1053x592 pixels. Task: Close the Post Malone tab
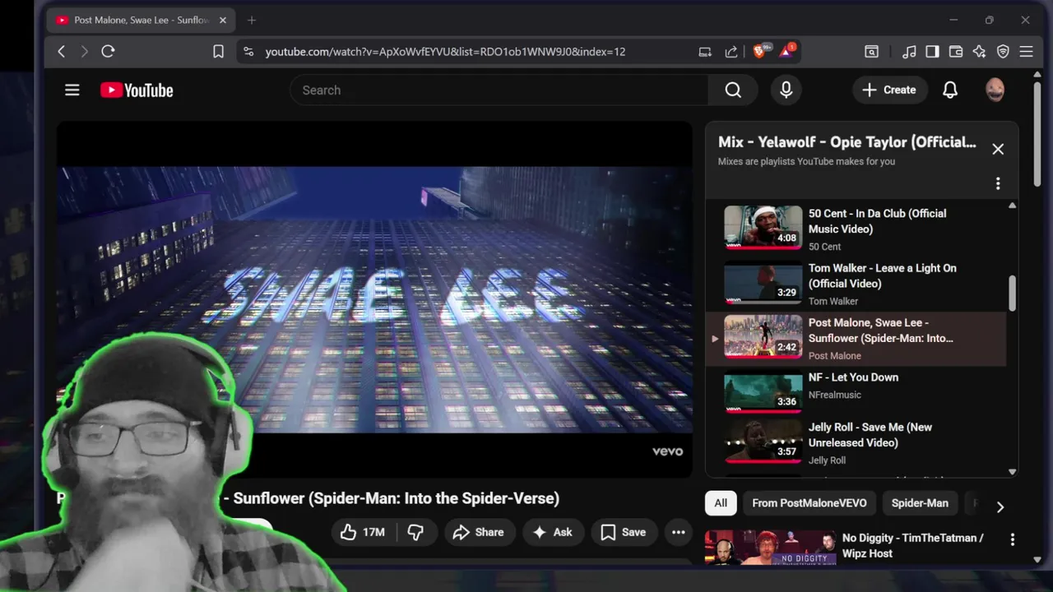[222, 21]
